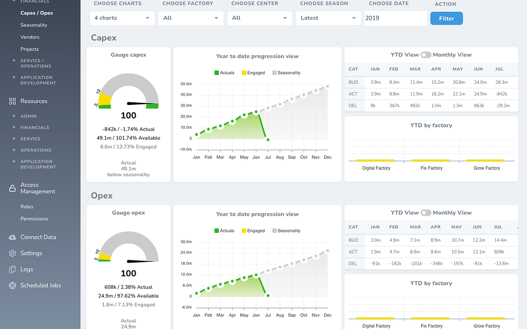This screenshot has height=329, width=527.
Task: Open the Choose Factory dropdown
Action: tap(190, 18)
